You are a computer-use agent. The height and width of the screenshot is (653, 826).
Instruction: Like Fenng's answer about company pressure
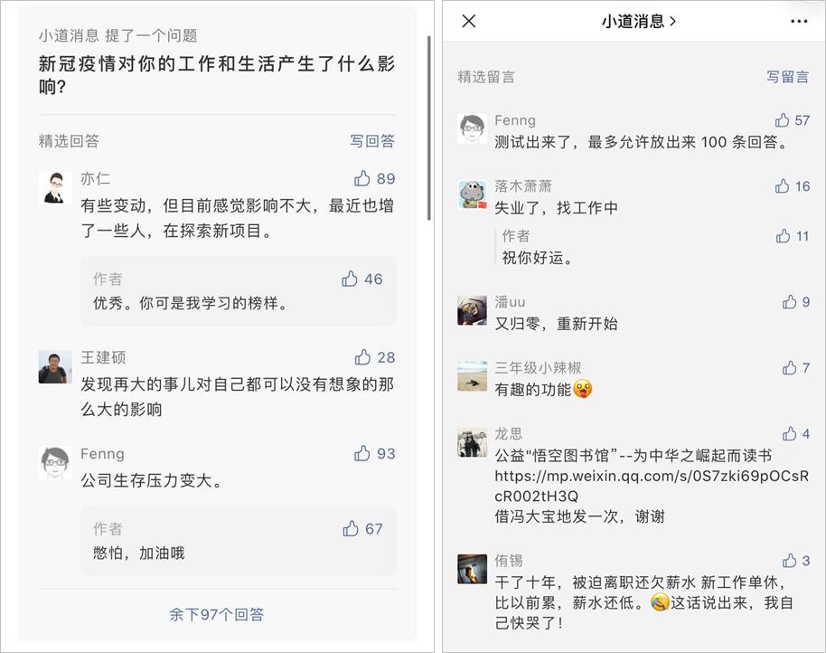point(362,453)
